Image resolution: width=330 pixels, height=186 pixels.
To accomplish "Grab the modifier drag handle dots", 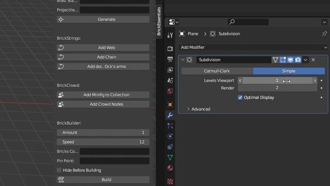I will pyautogui.click(x=324, y=60).
